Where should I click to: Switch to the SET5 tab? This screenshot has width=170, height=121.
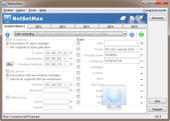(x=134, y=27)
